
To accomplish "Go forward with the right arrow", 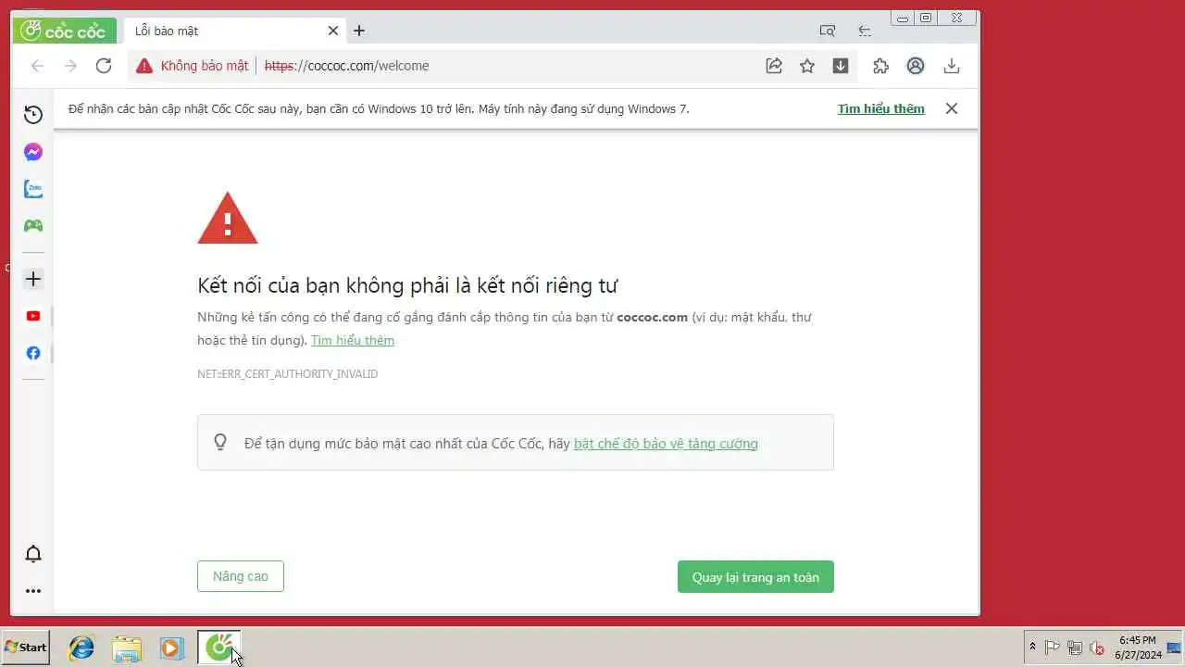I will click(x=70, y=66).
